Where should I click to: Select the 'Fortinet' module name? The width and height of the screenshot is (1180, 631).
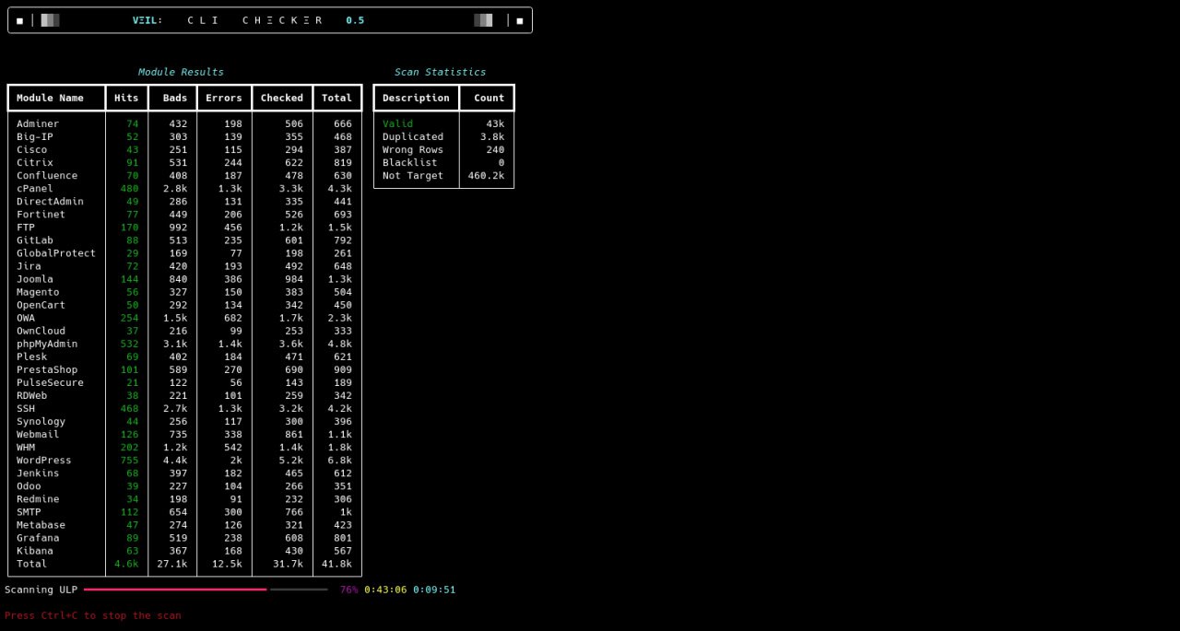41,214
